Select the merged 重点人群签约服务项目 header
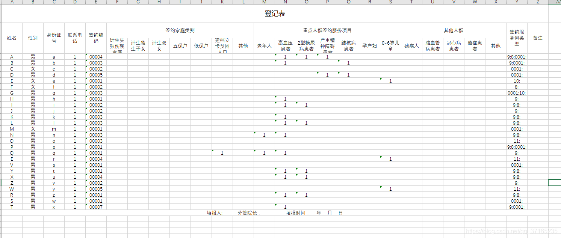 click(x=327, y=30)
